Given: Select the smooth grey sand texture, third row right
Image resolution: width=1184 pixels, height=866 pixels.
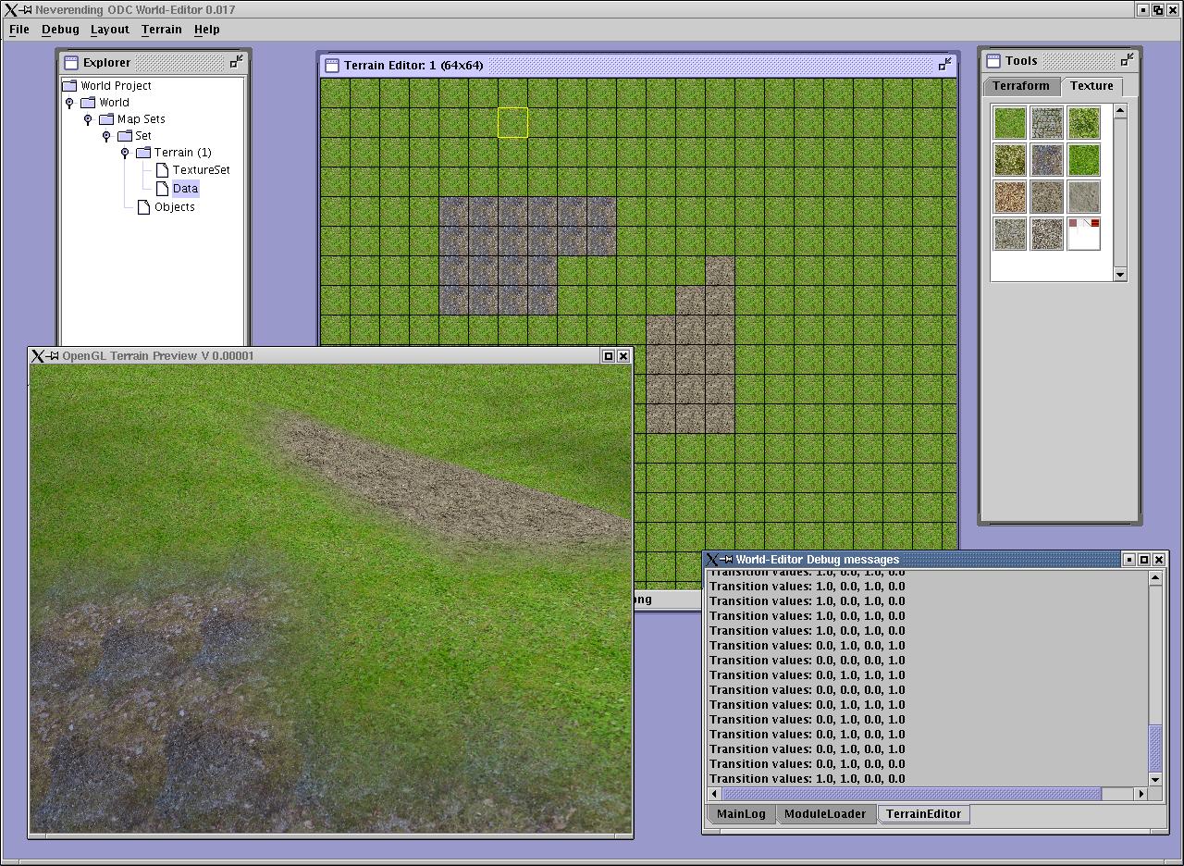Looking at the screenshot, I should 1084,196.
